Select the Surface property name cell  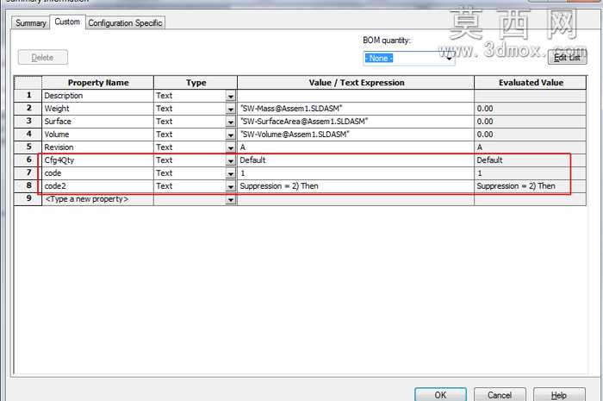[97, 122]
